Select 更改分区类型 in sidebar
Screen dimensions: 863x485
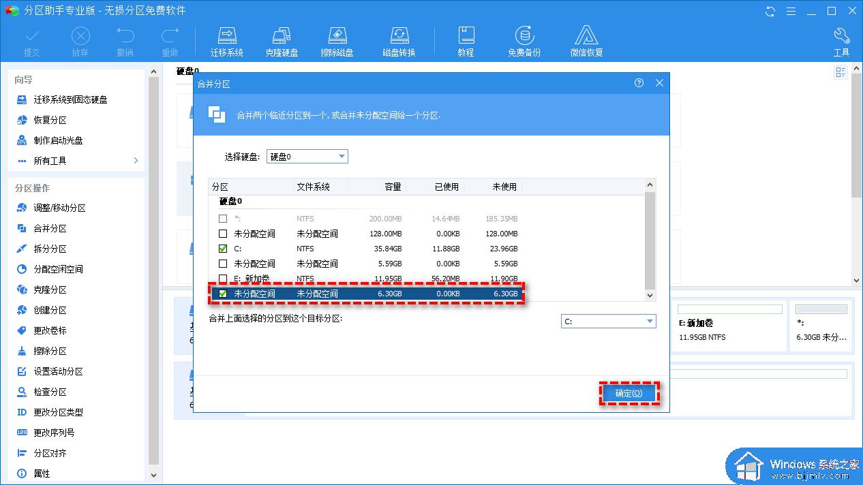tap(58, 412)
